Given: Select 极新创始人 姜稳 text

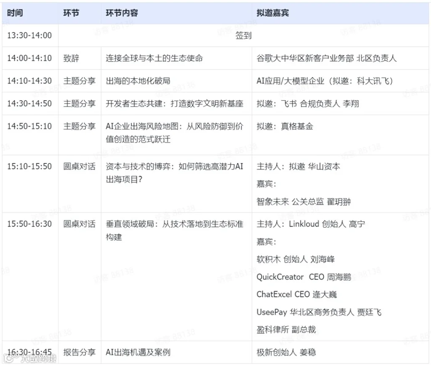Looking at the screenshot, I should (286, 352).
